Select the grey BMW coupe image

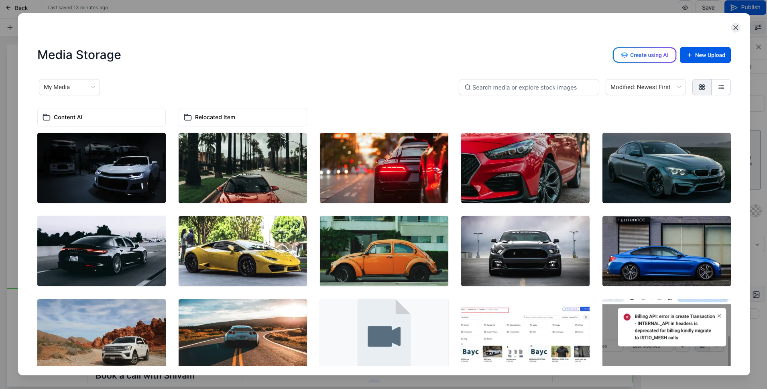pyautogui.click(x=667, y=168)
